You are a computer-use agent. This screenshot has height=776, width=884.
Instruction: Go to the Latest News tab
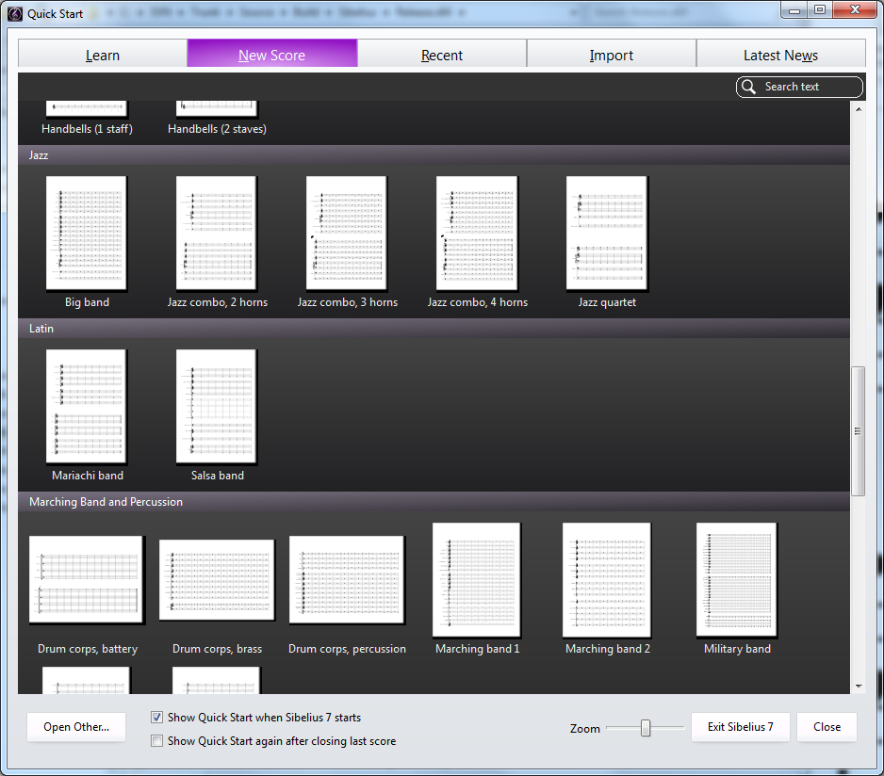click(780, 55)
